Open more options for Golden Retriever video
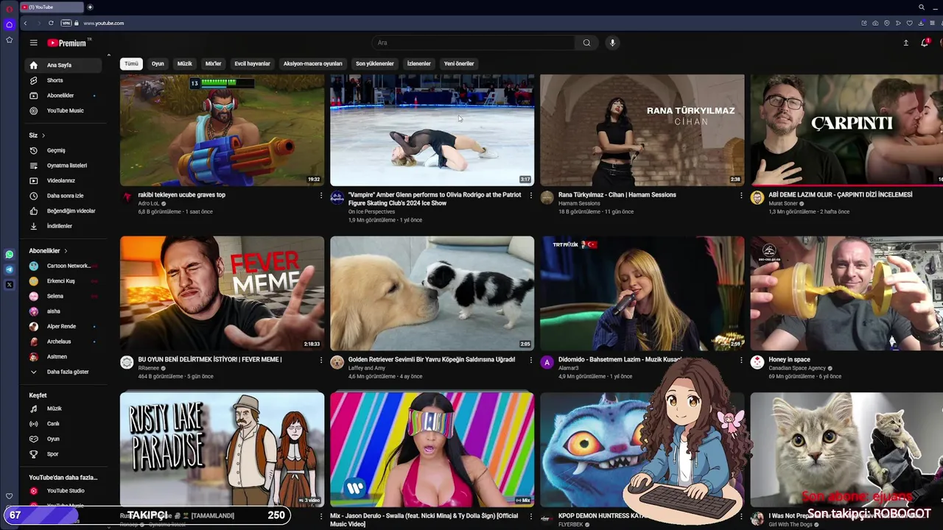Viewport: 943px width, 530px height. [x=530, y=360]
